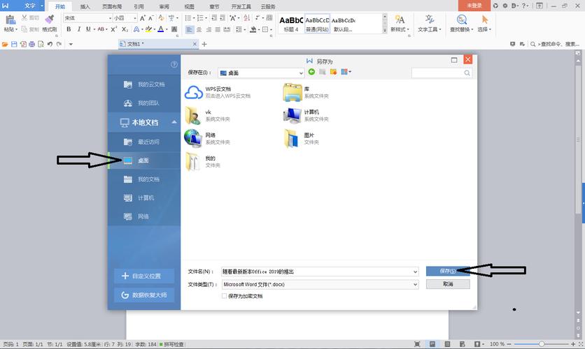This screenshot has height=349, width=585.
Task: Open My Team (我的团队) in sidebar
Action: coord(144,103)
